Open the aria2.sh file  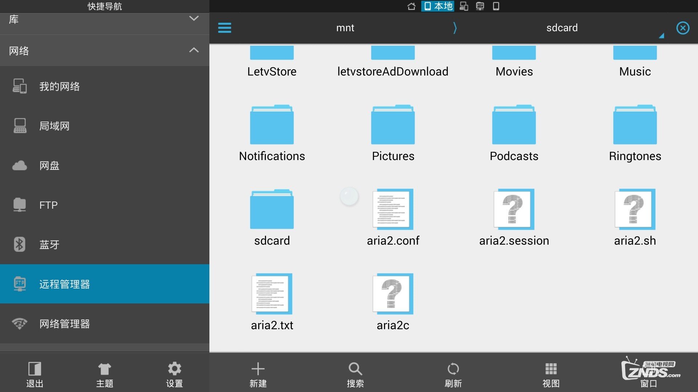click(x=635, y=218)
